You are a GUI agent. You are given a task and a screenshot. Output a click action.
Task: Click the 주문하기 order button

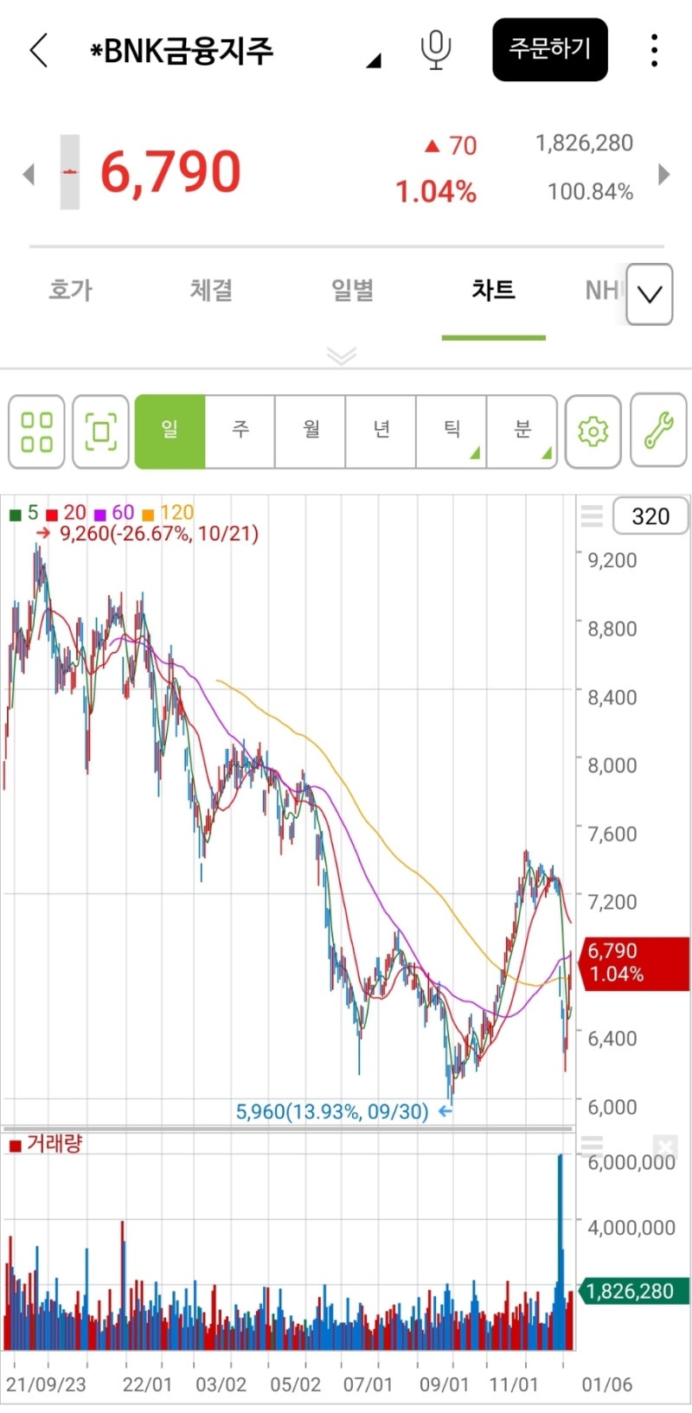(550, 49)
